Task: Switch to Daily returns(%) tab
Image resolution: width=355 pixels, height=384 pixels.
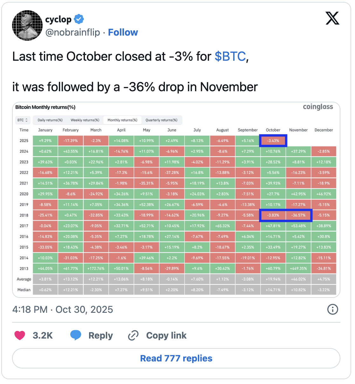Action: click(x=50, y=120)
